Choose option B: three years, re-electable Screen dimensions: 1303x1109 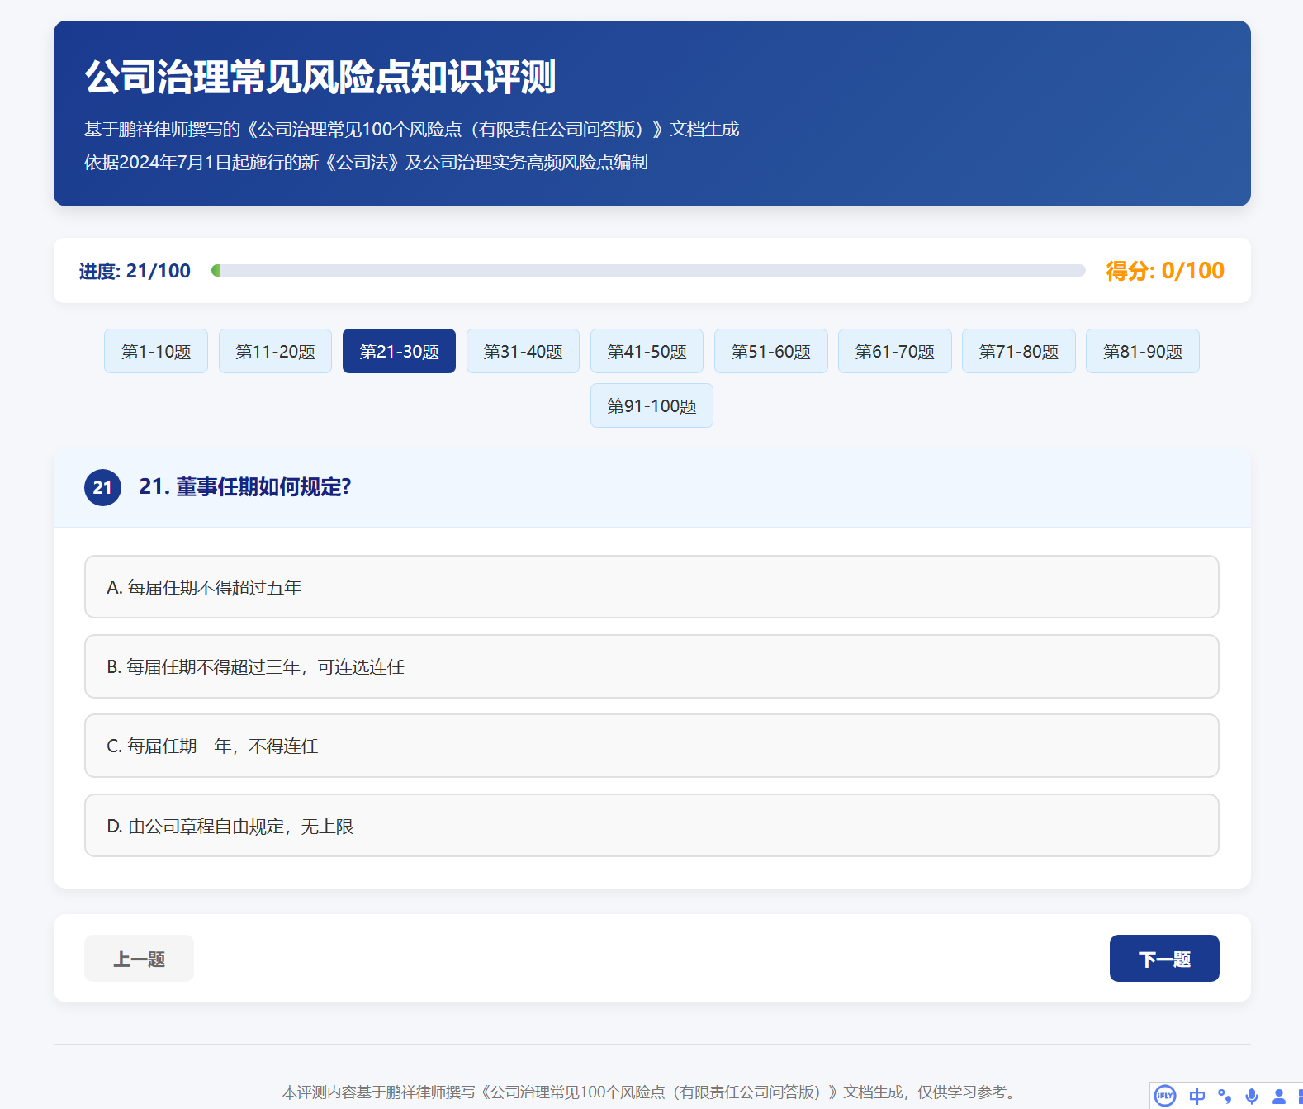tap(651, 666)
